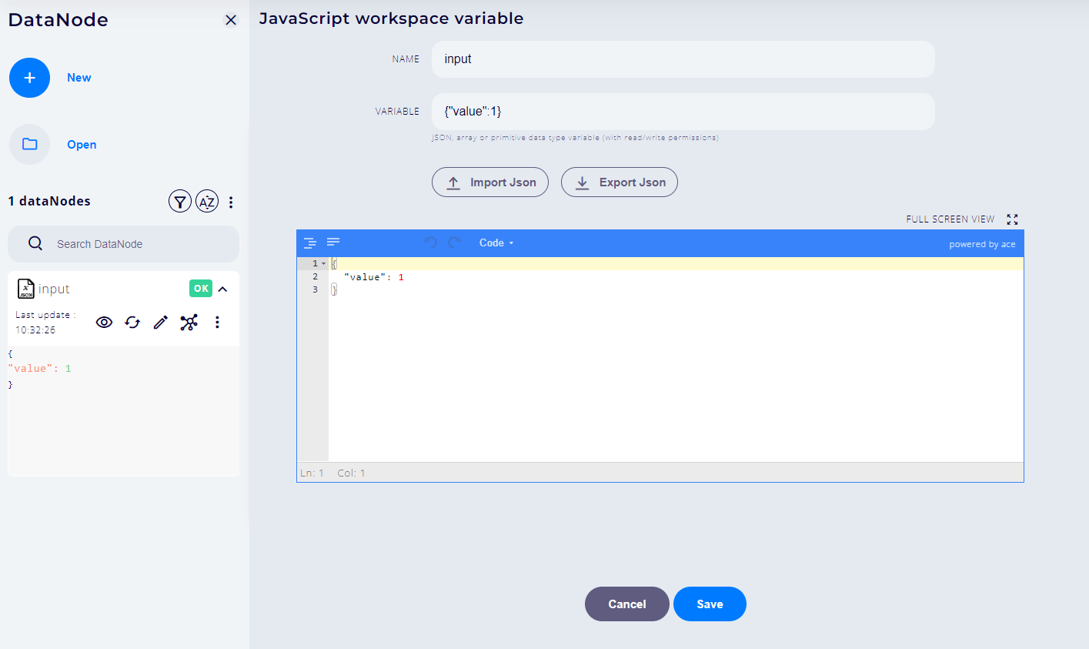Image resolution: width=1089 pixels, height=649 pixels.
Task: Click the Col: 1 status bar entry
Action: (352, 473)
